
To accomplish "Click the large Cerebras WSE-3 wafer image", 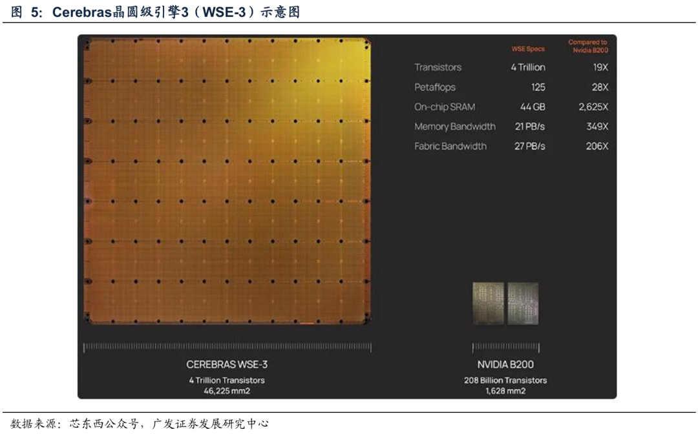I will click(227, 181).
